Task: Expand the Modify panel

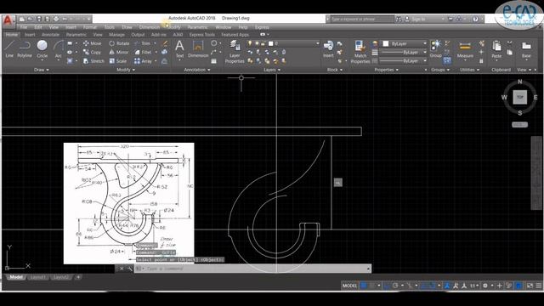Action: tap(126, 70)
